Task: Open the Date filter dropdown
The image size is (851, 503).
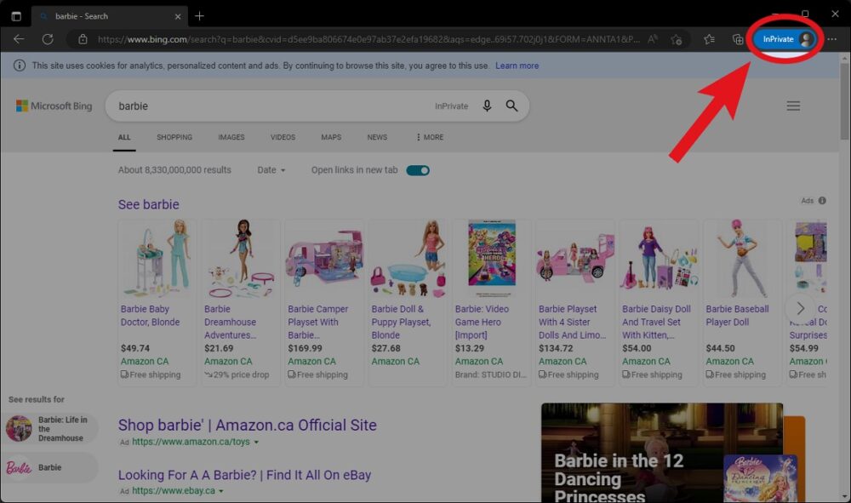Action: 271,169
